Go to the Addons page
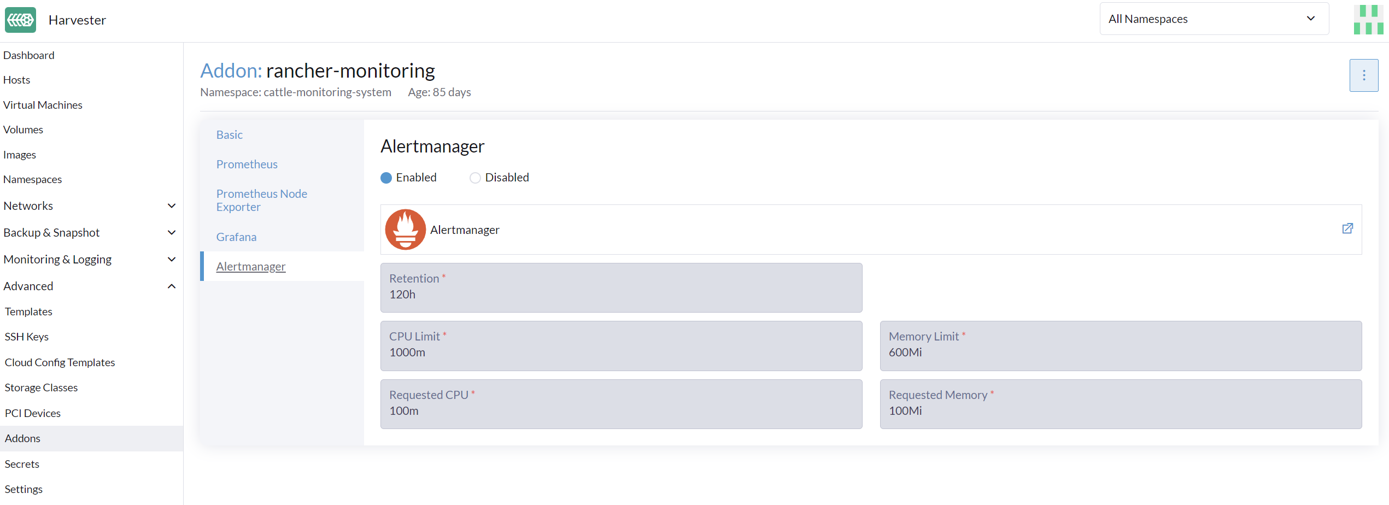1389x505 pixels. point(22,438)
